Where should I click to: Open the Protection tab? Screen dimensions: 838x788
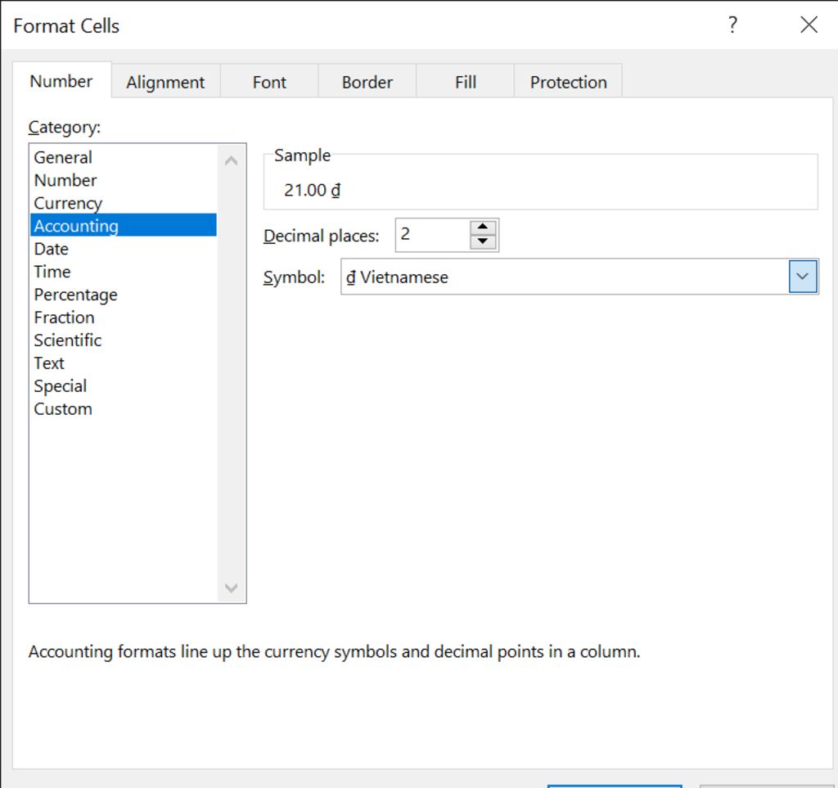tap(568, 83)
